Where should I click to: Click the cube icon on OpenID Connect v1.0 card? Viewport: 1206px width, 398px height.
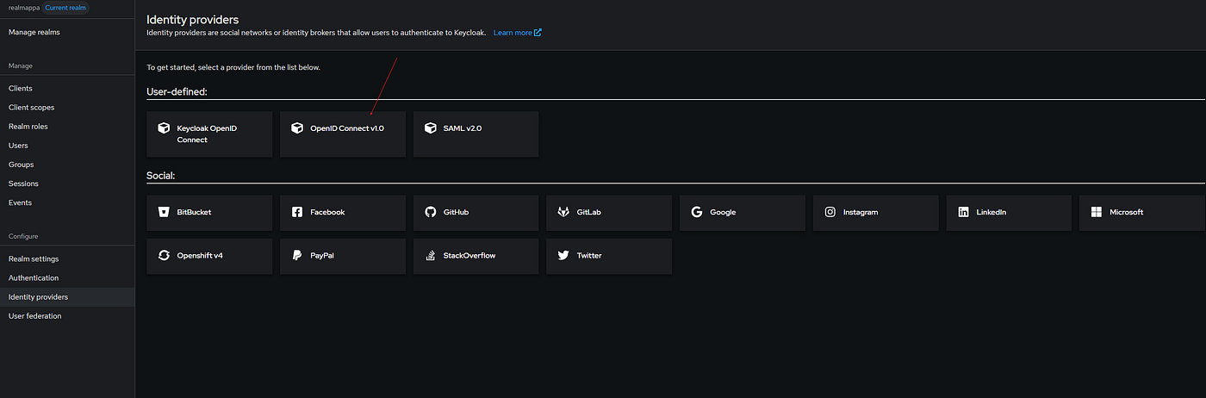coord(297,127)
